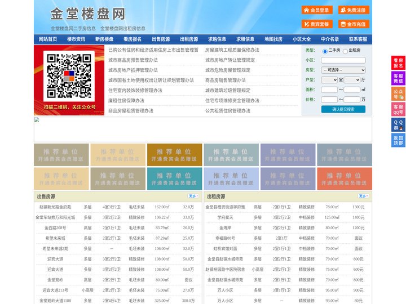The height and width of the screenshot is (304, 406).
Task: Open rental listing 学府星天
Action: point(225,217)
